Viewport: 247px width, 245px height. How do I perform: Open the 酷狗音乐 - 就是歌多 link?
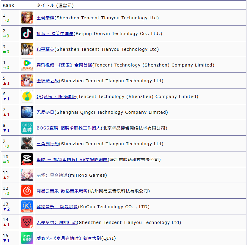(x=57, y=207)
